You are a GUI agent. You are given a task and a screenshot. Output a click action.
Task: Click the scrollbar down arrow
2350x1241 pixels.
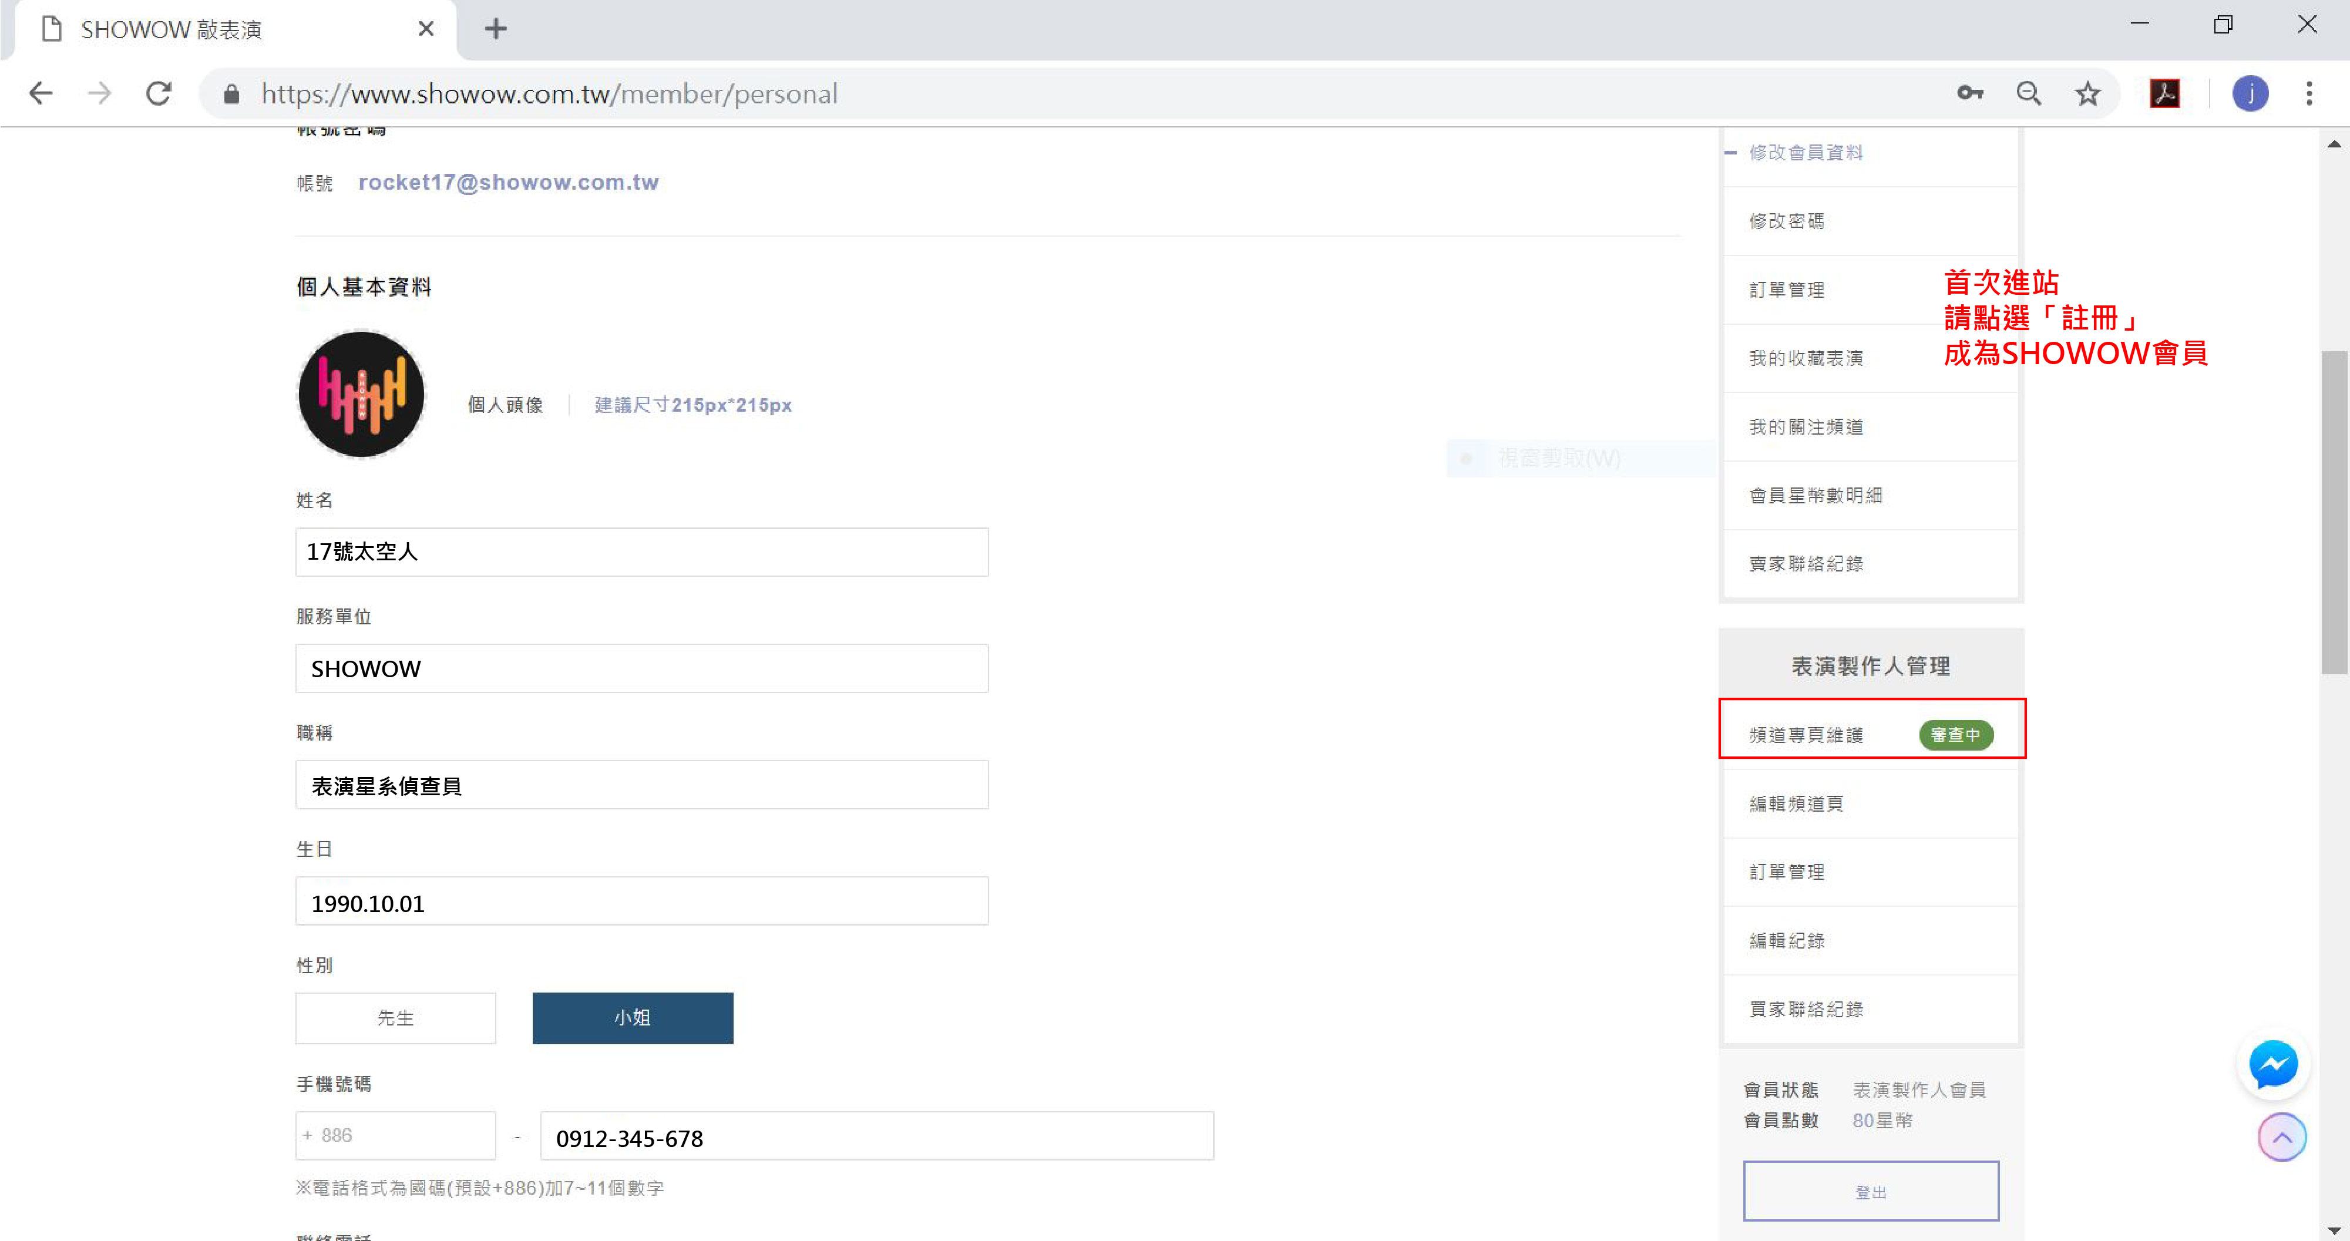coord(2335,1230)
